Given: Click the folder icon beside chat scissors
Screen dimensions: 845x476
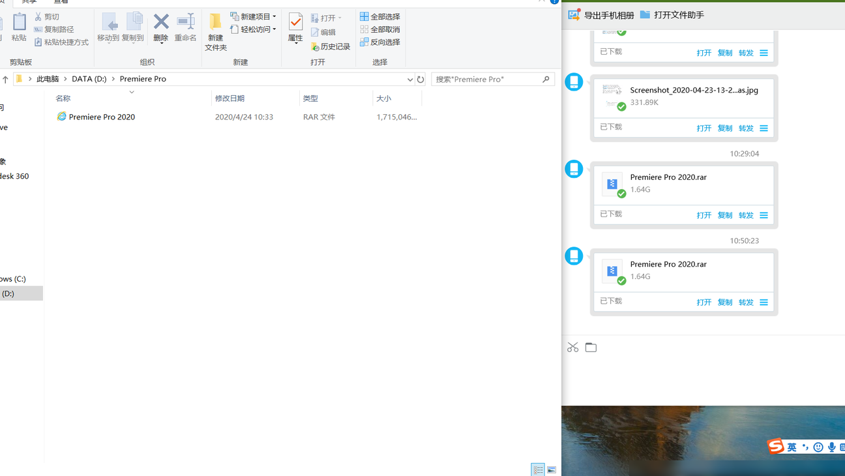Looking at the screenshot, I should tap(591, 348).
